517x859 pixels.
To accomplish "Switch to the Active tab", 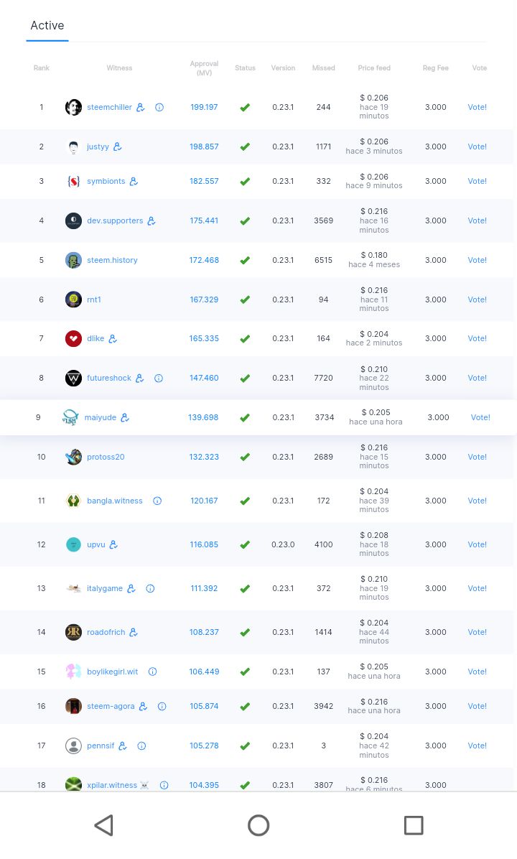I will tap(47, 26).
